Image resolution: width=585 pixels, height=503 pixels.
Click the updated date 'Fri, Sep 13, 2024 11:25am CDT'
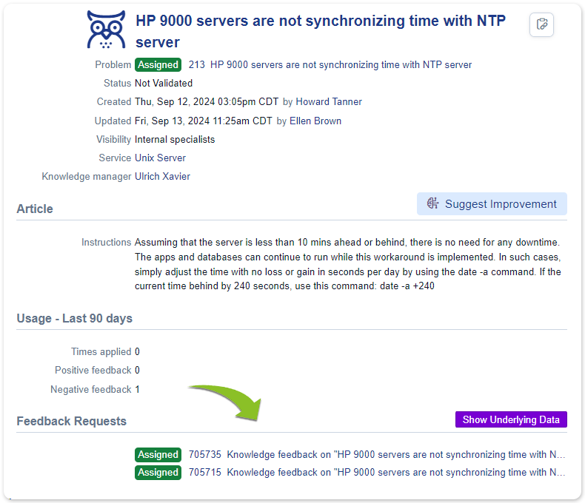point(203,121)
